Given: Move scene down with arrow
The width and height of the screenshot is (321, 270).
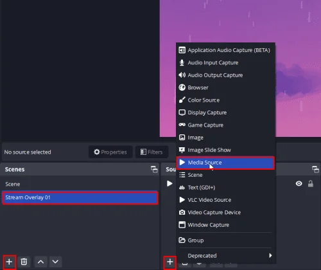Looking at the screenshot, I should coord(55,262).
